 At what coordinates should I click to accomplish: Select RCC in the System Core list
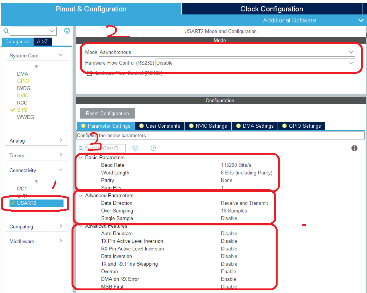tap(22, 103)
